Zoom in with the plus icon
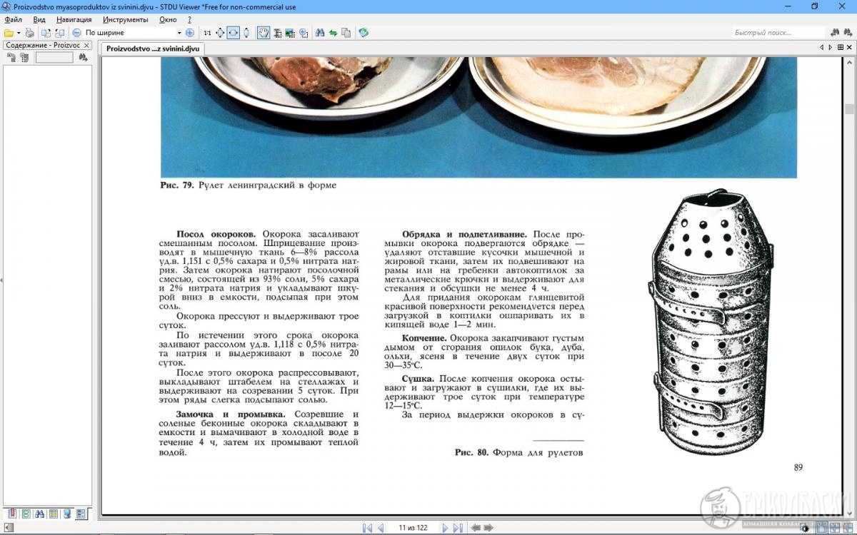 [190, 33]
